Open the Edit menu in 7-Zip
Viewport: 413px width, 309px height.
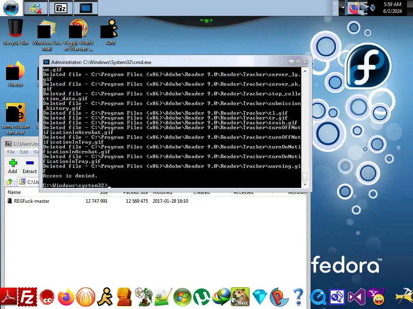click(x=24, y=152)
